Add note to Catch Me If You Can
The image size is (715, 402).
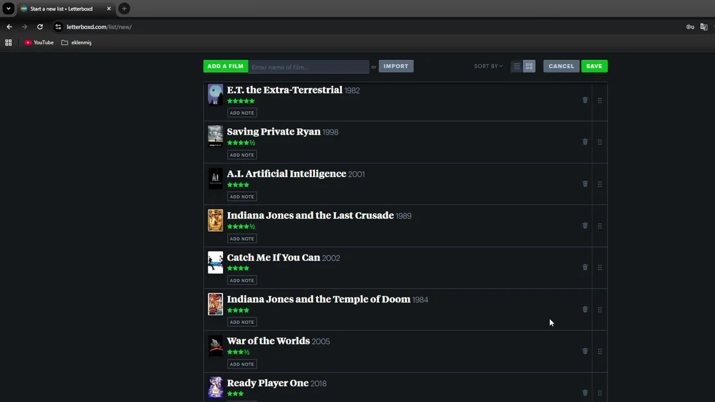(x=242, y=280)
